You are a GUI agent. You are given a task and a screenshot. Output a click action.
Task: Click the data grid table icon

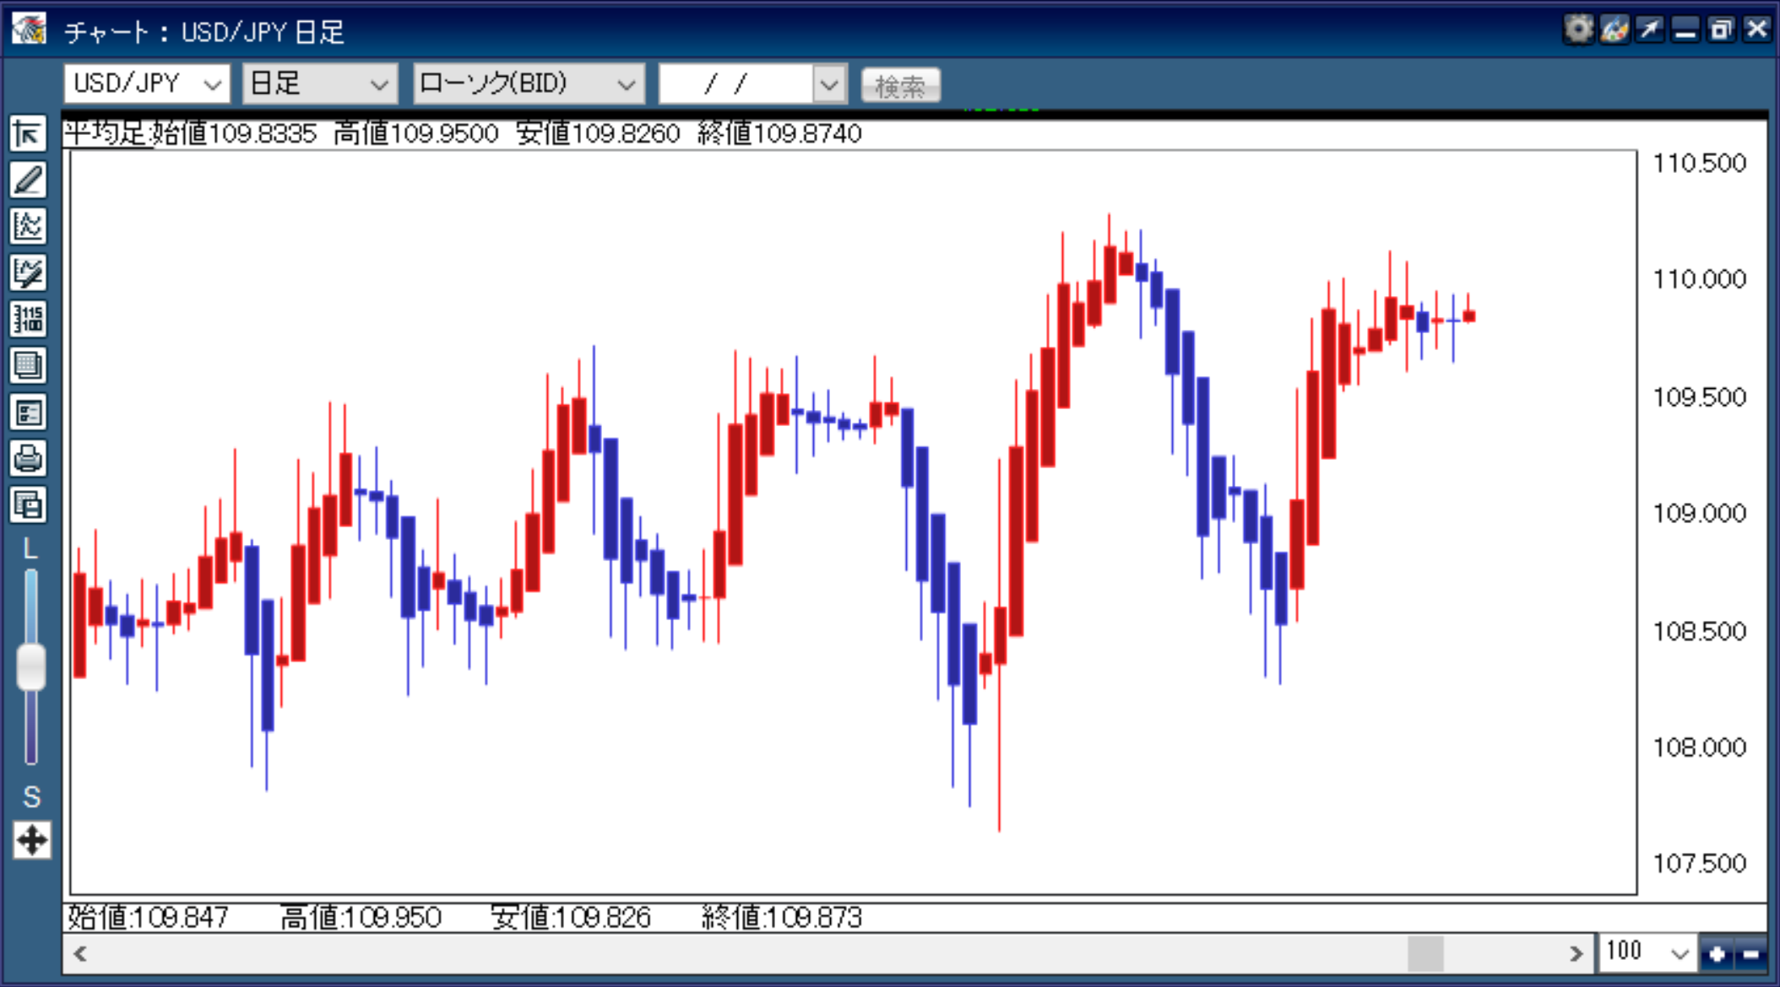[28, 366]
